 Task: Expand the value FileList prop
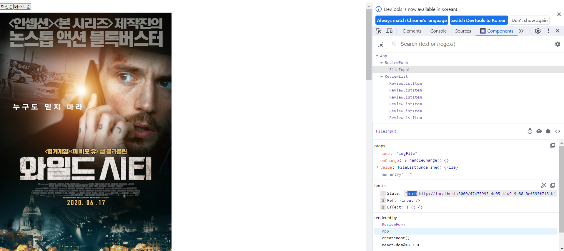pos(377,167)
